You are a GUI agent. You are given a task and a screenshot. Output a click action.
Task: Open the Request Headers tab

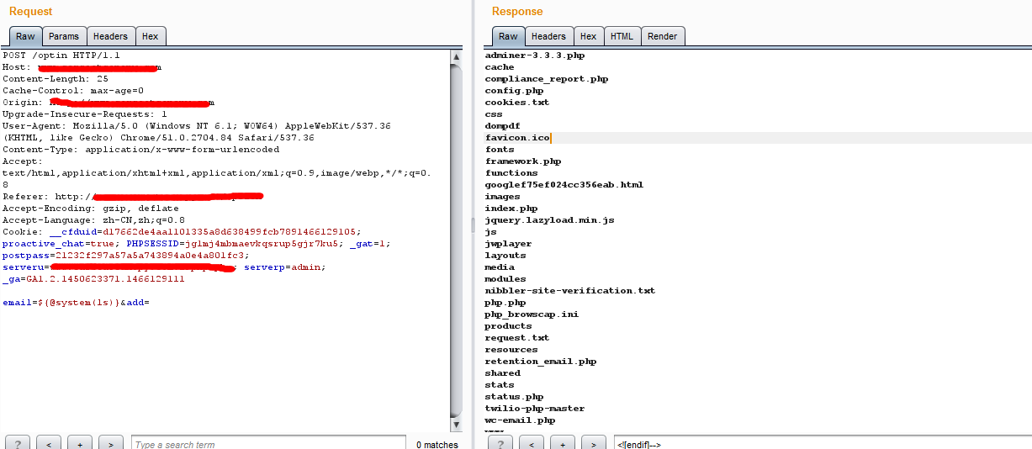[110, 36]
